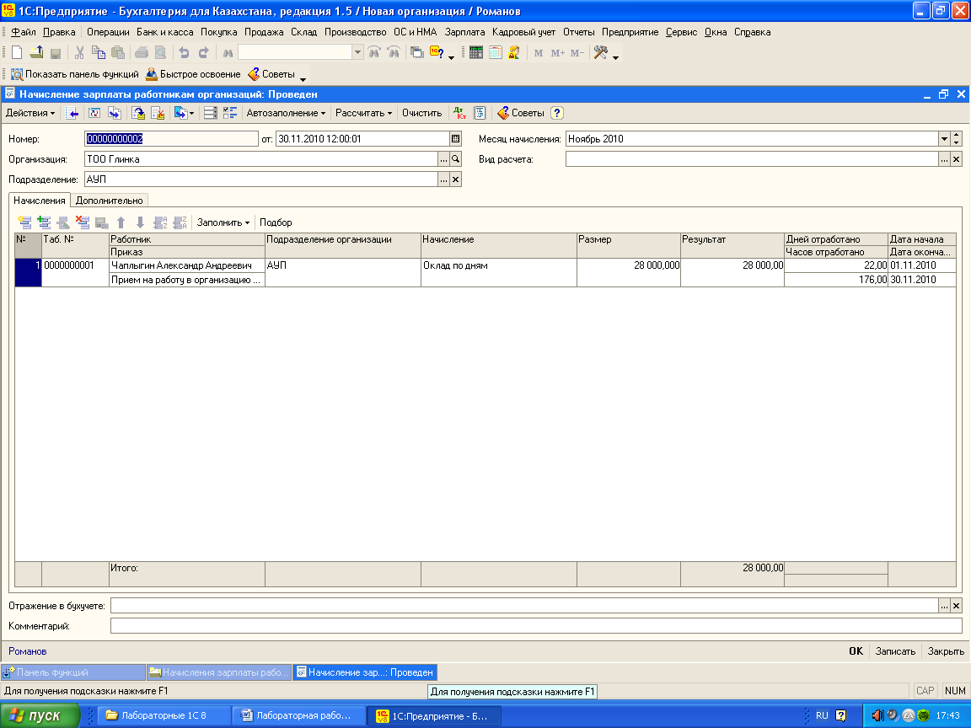Click the calendar picker next to date field
971x728 pixels.
point(456,139)
